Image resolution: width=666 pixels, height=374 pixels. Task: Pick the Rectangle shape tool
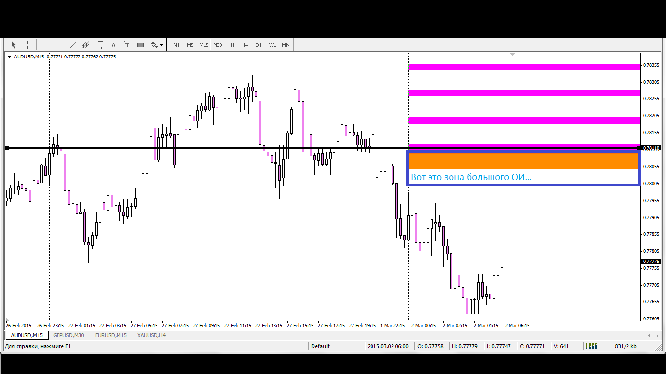coord(141,45)
